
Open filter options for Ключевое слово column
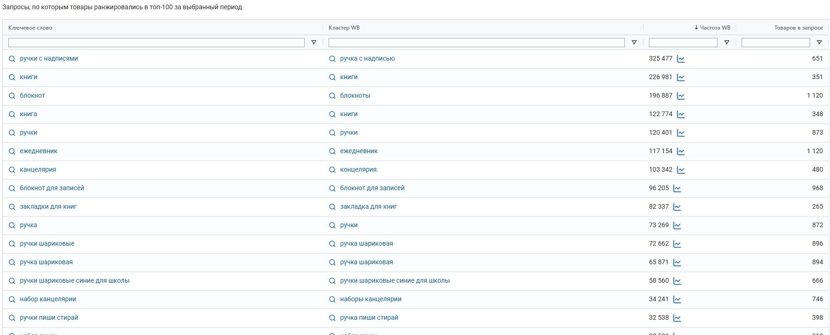click(x=313, y=43)
